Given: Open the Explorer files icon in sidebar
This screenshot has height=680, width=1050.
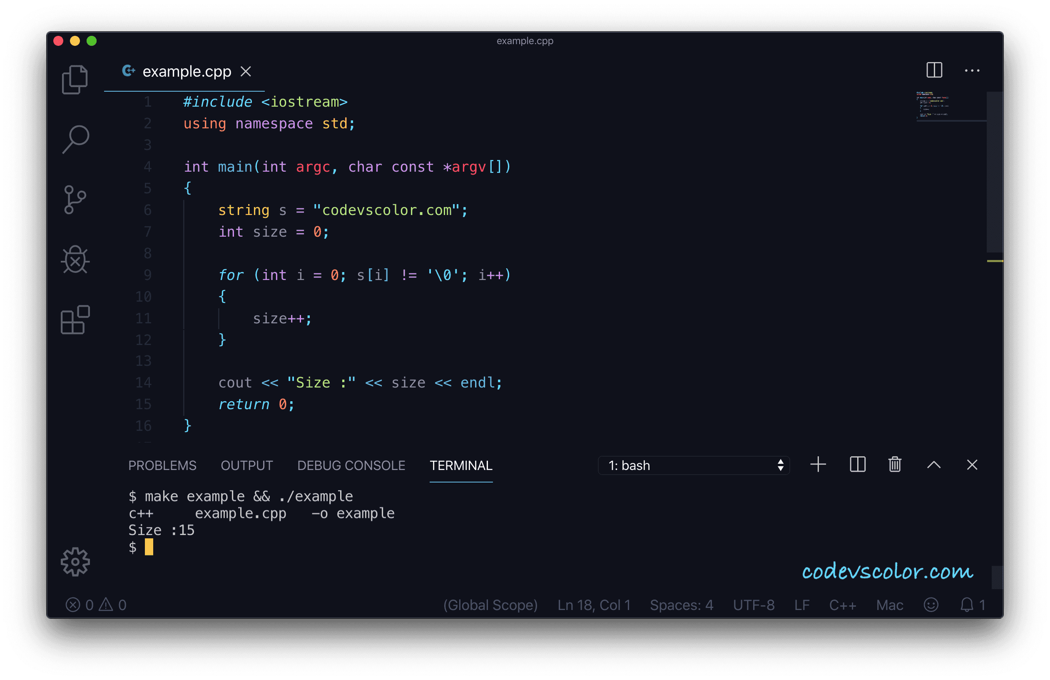Looking at the screenshot, I should [x=75, y=80].
